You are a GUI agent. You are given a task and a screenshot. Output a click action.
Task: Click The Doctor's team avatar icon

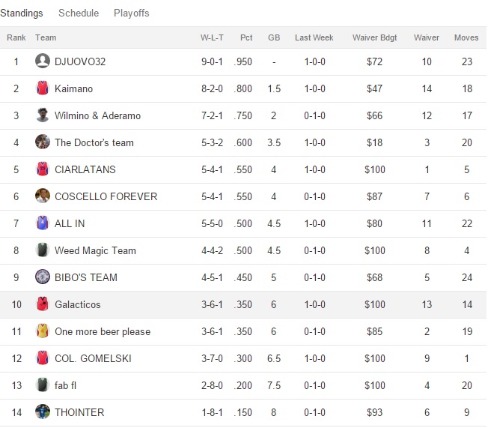43,142
